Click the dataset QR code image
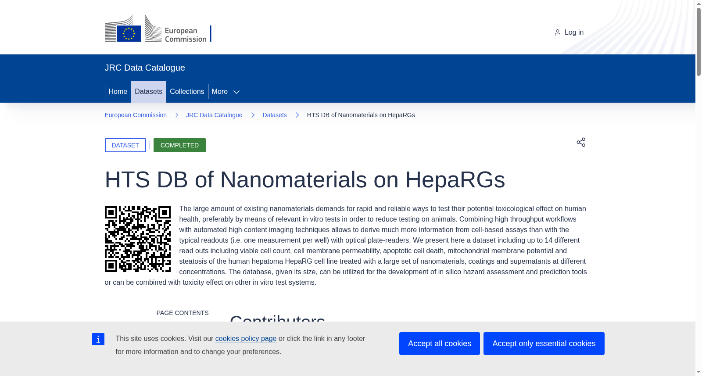Image resolution: width=702 pixels, height=376 pixels. tap(138, 239)
